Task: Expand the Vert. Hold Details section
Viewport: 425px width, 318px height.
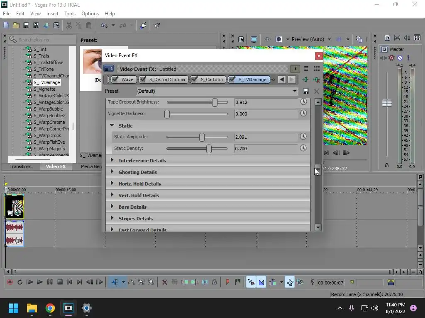Action: 112,195
